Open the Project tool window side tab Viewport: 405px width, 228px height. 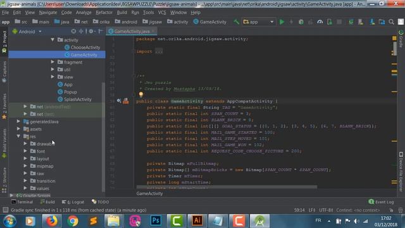coord(4,42)
